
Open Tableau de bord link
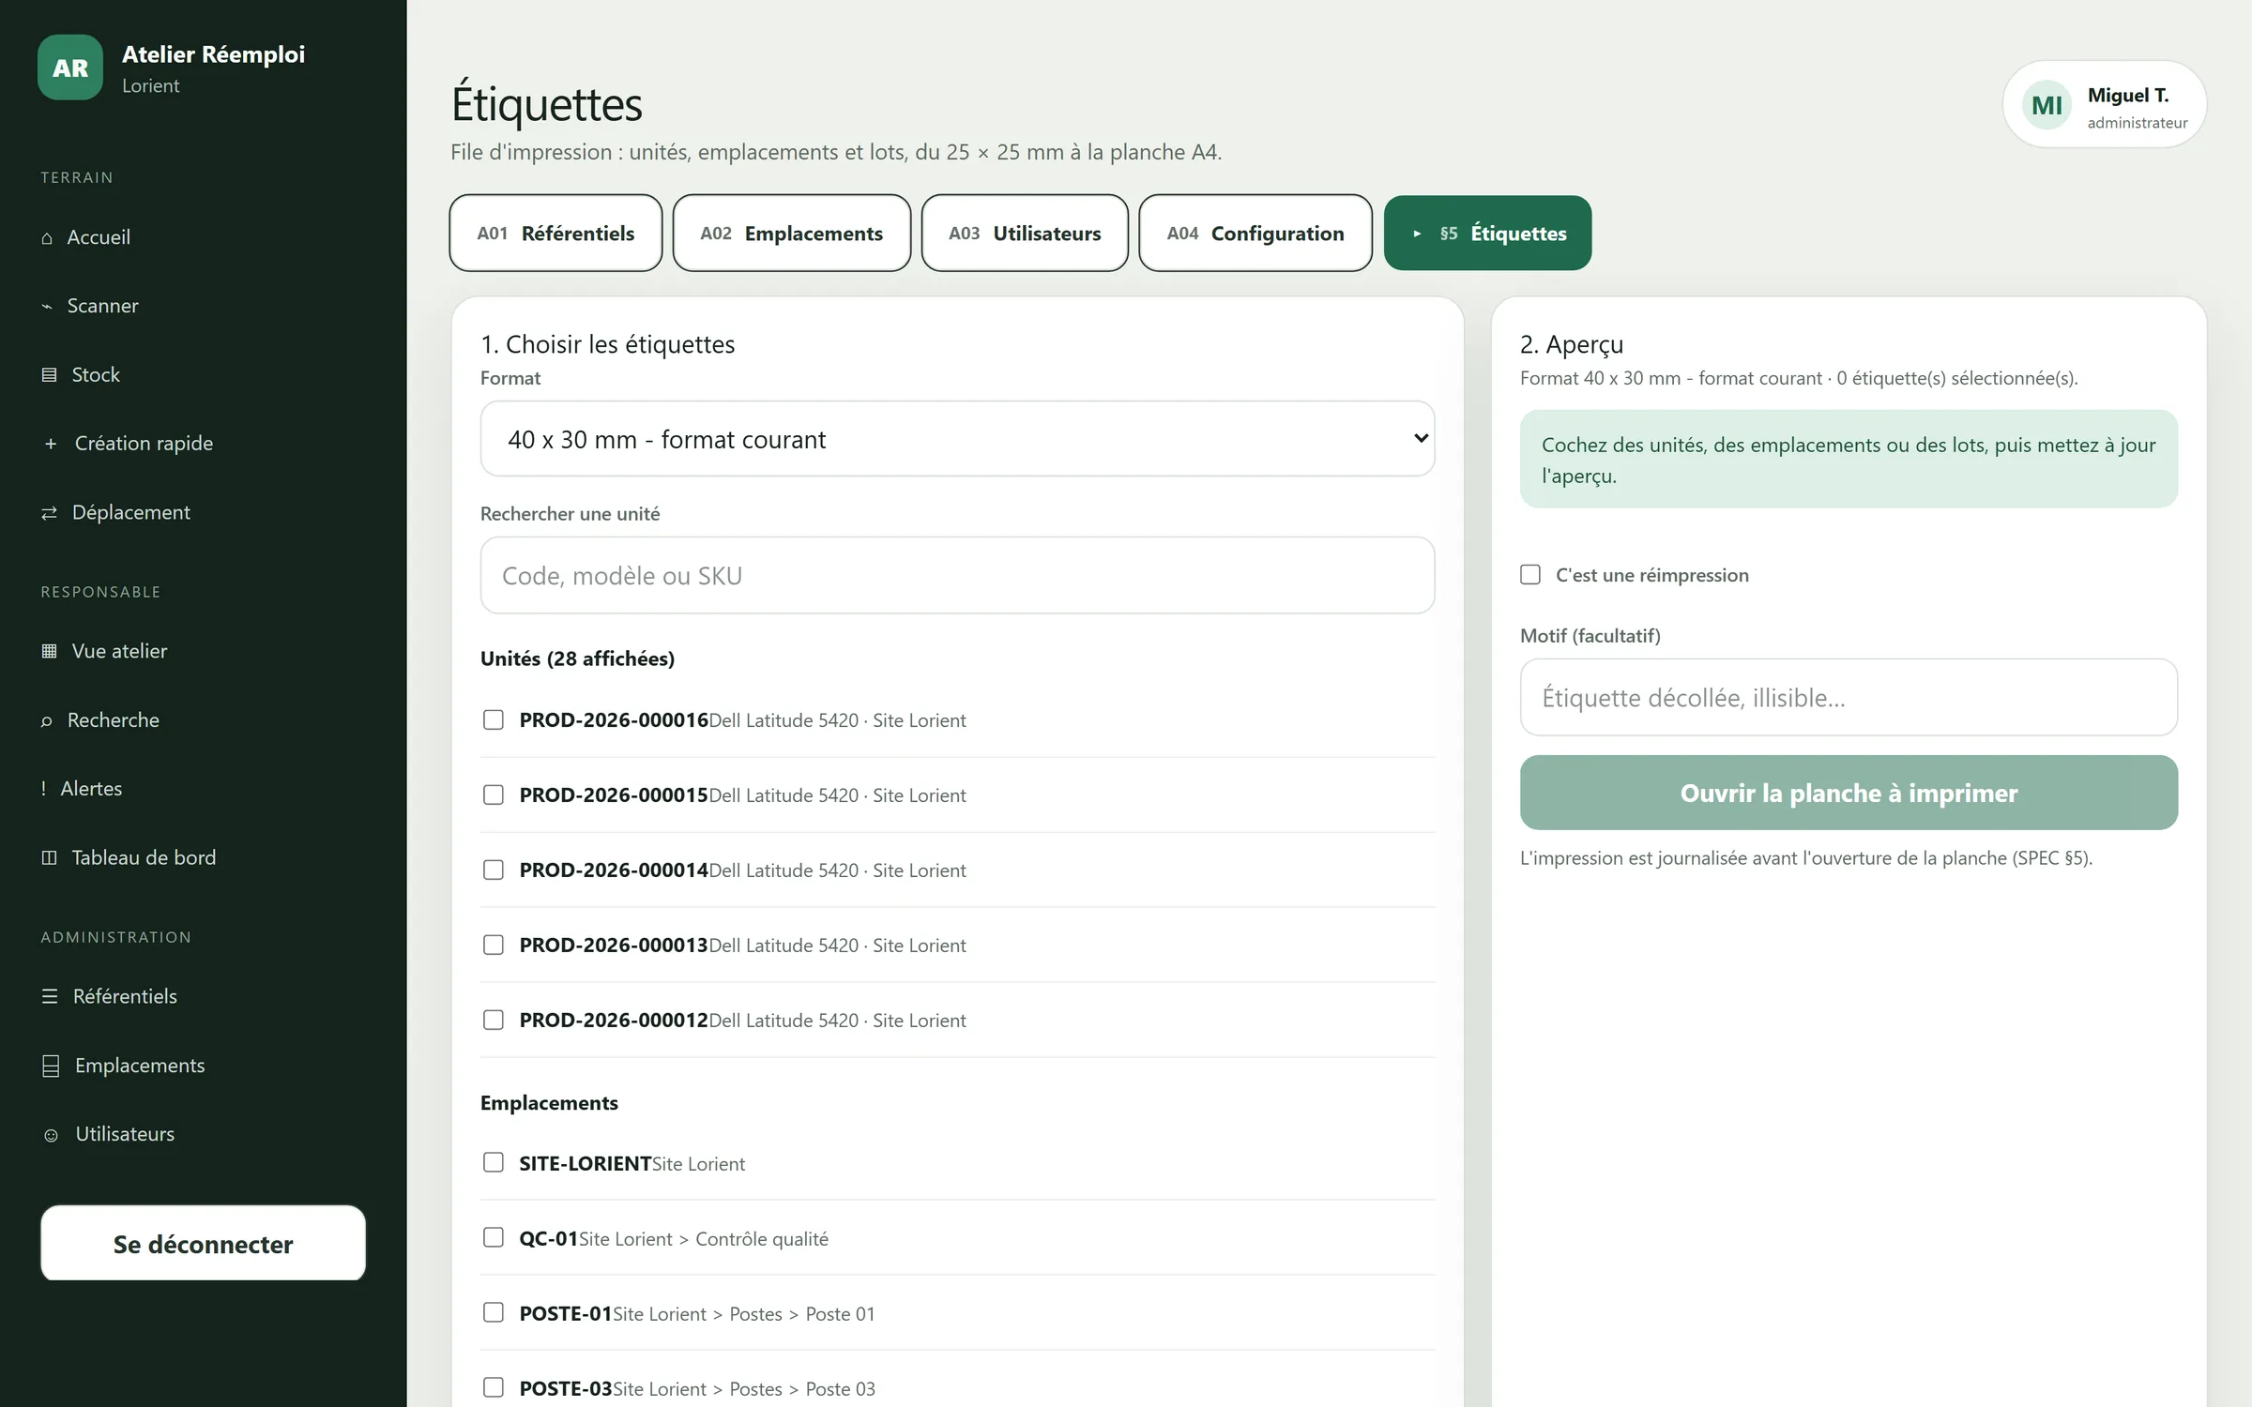203,857
